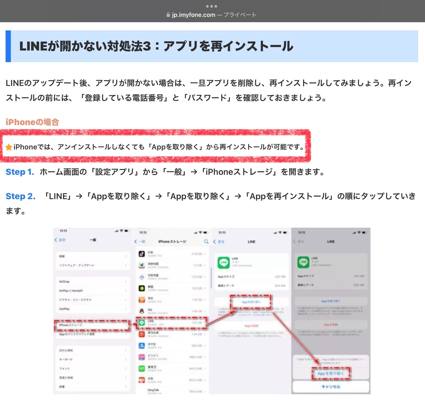Click the QQ penguin icon in storage list

[x=142, y=311]
